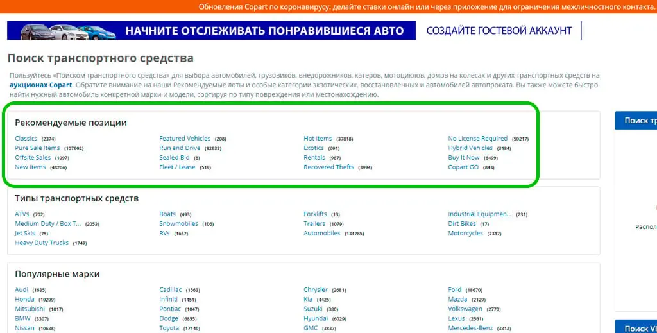Open Medium Duty / Box Trucks link

(x=47, y=224)
